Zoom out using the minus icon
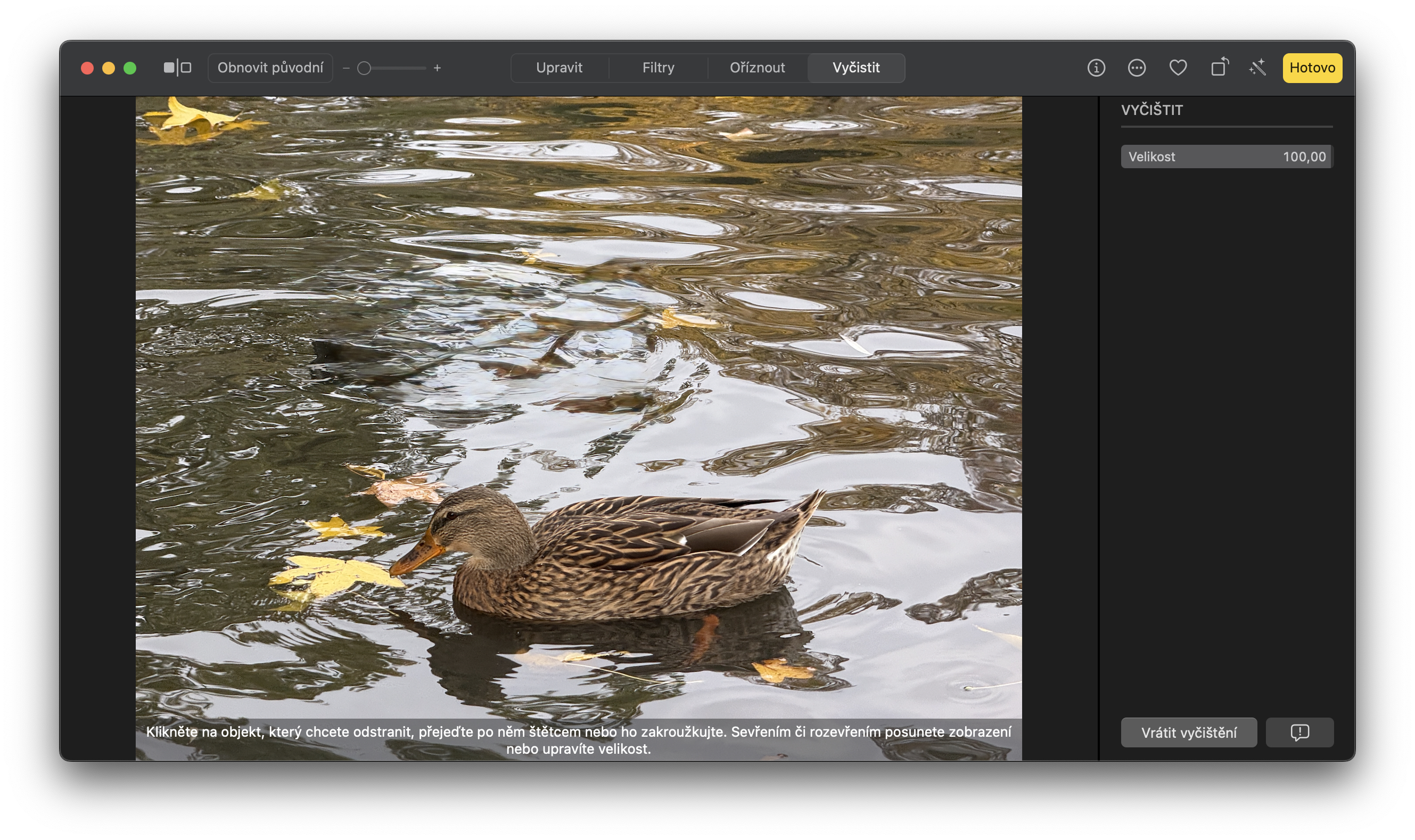The width and height of the screenshot is (1415, 840). click(347, 68)
